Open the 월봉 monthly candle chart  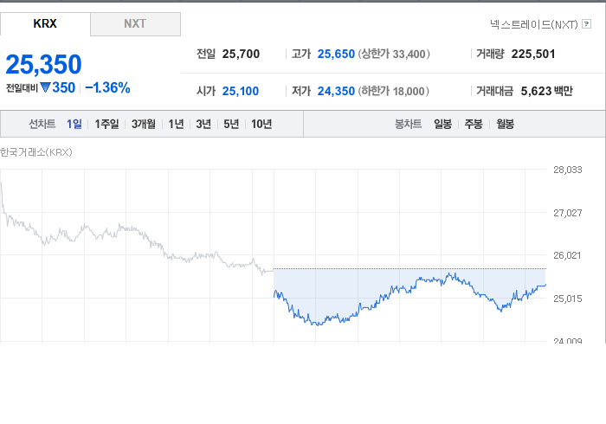coord(505,124)
